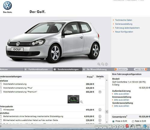Click the 420,00 € price
This screenshot has width=150, height=130.
(90, 88)
